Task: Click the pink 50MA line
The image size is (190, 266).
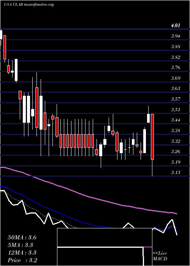Action: click(x=88, y=196)
